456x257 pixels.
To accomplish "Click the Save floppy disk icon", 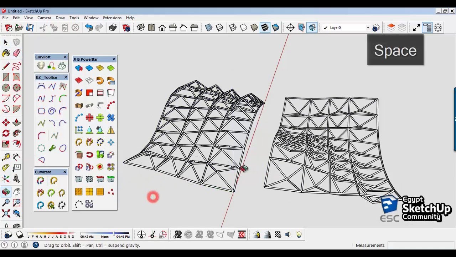I will pyautogui.click(x=30, y=27).
